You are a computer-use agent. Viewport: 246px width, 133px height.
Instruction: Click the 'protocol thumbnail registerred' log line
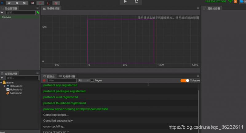point(65,103)
